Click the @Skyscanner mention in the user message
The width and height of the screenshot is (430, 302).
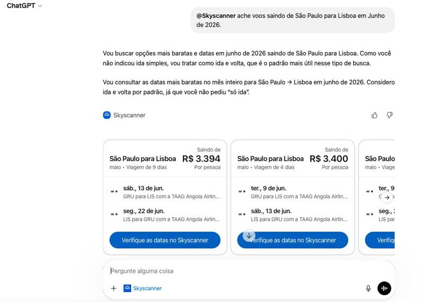click(x=216, y=16)
